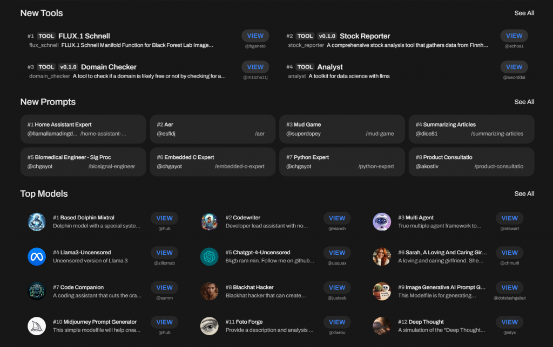Open Home Assistant Expert prompt card
Viewport: 553px width, 347px height.
pyautogui.click(x=83, y=129)
